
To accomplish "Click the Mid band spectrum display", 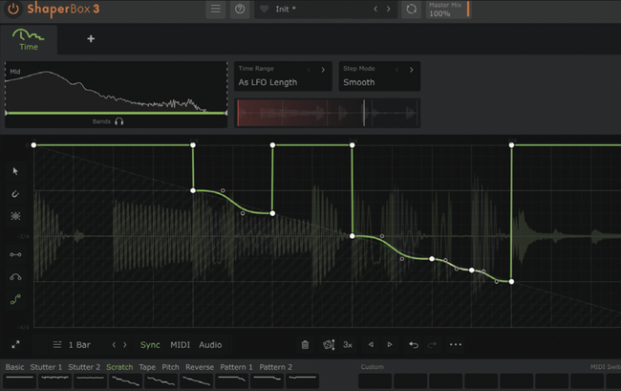I will coord(116,89).
